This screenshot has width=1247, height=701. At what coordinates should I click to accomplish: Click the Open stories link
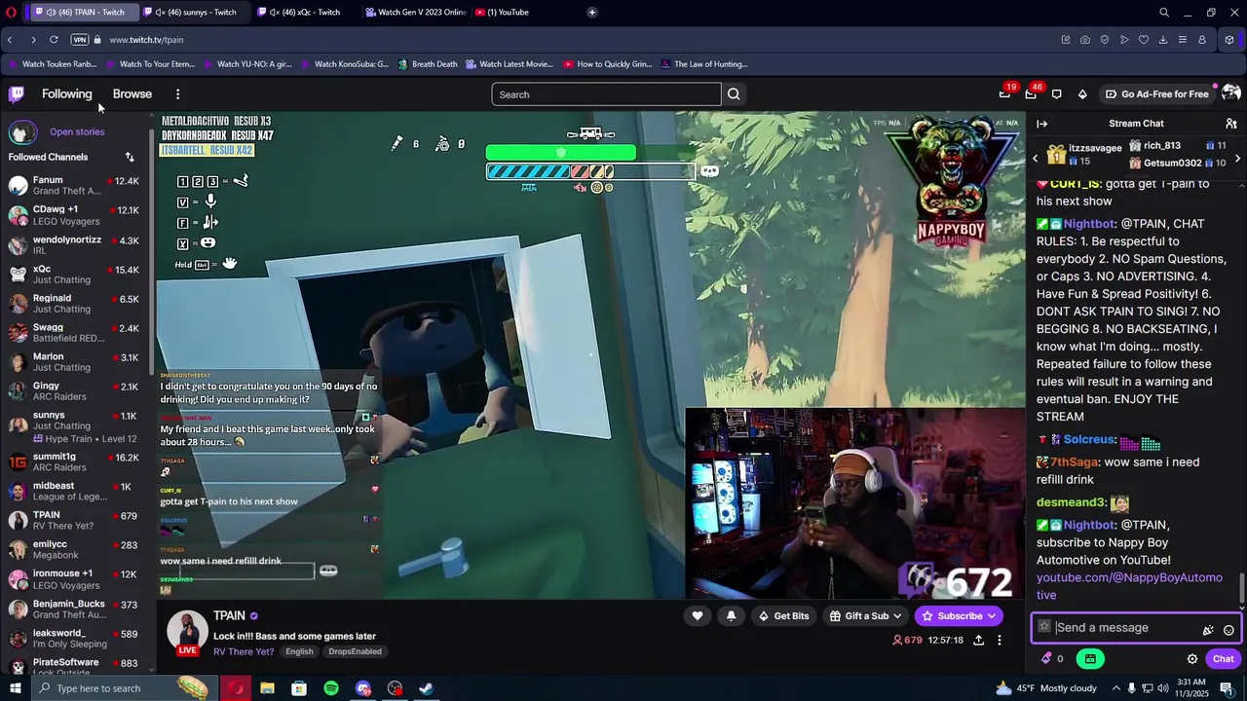pyautogui.click(x=77, y=131)
